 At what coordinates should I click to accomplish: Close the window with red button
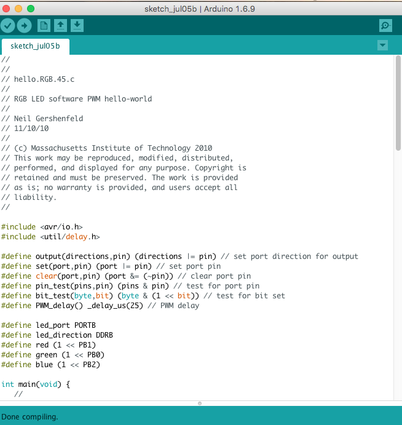(6, 9)
